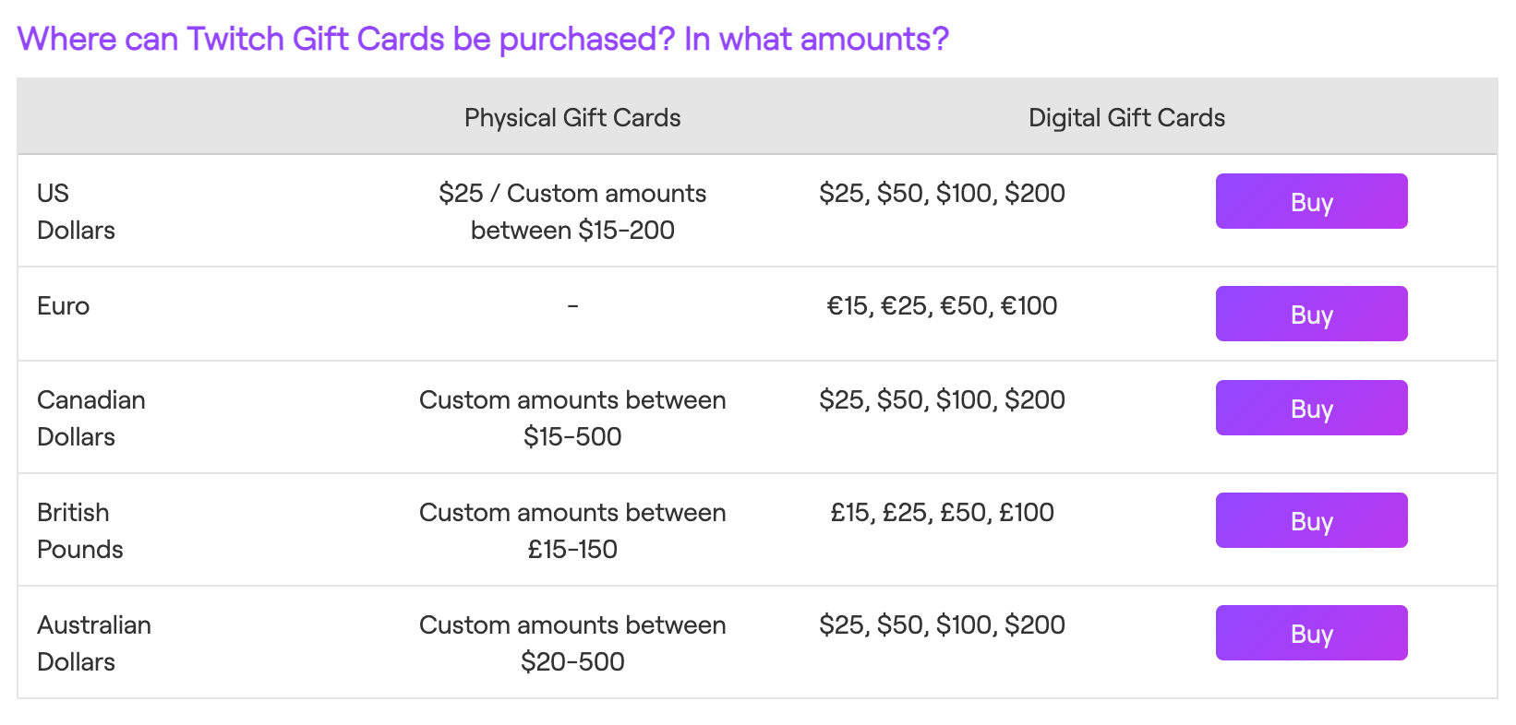Select the Digital Gift Cards column header
The height and width of the screenshot is (725, 1516).
1125,117
